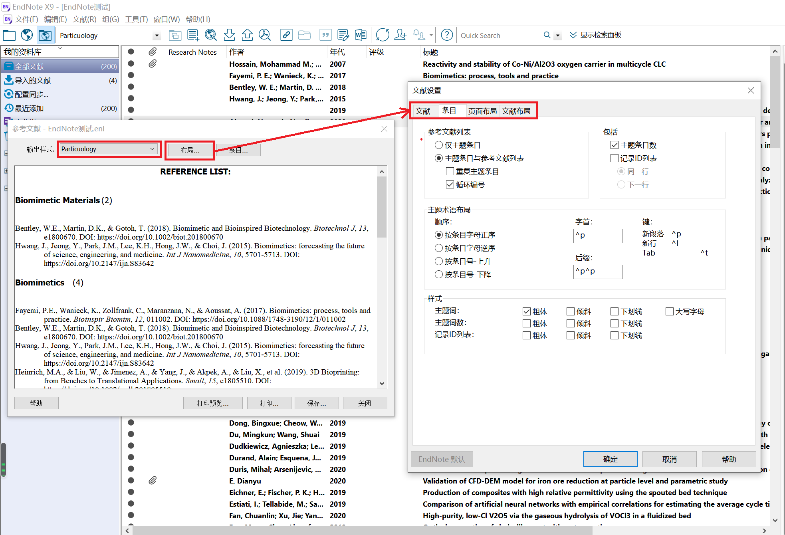Select 最近添加 group in sidebar

[x=60, y=108]
